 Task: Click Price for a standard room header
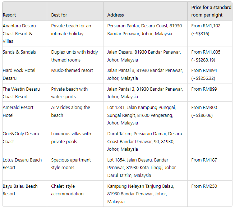coord(211,11)
